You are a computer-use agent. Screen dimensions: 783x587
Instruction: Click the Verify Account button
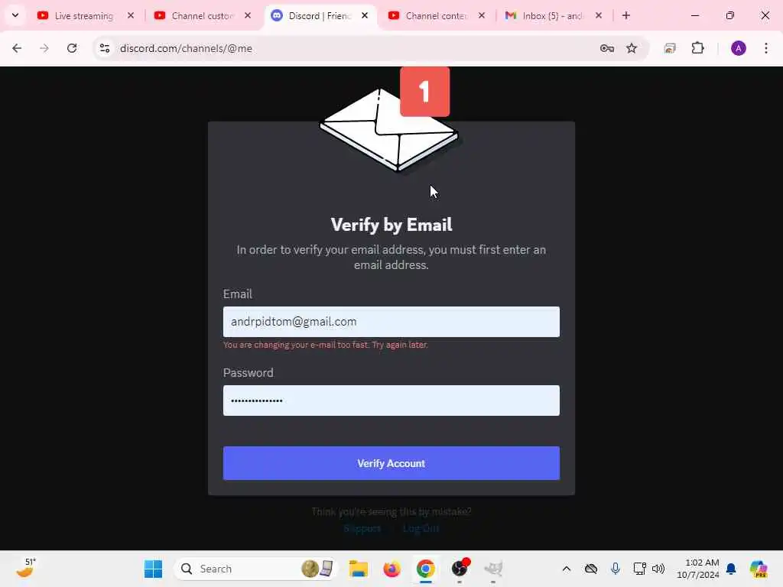391,463
